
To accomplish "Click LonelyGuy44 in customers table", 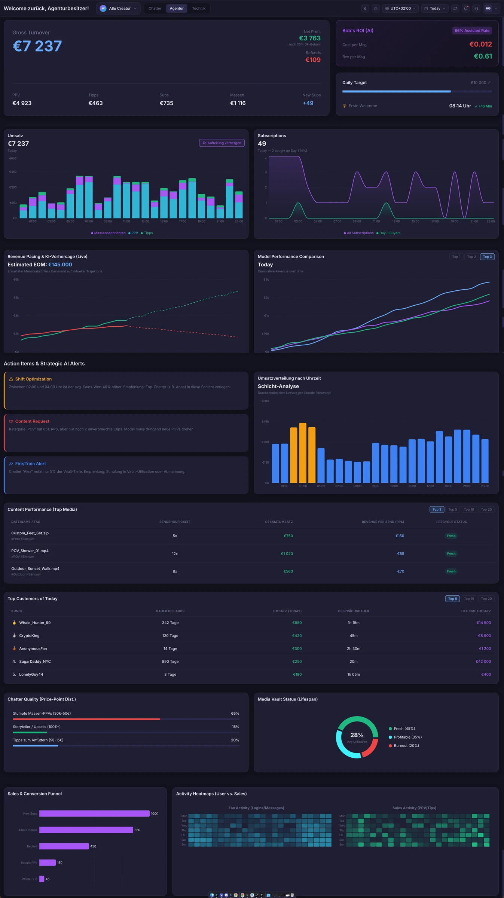I will click(31, 674).
